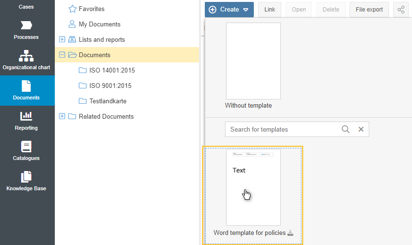Select Favorites in the tree
412x245 pixels.
click(91, 9)
